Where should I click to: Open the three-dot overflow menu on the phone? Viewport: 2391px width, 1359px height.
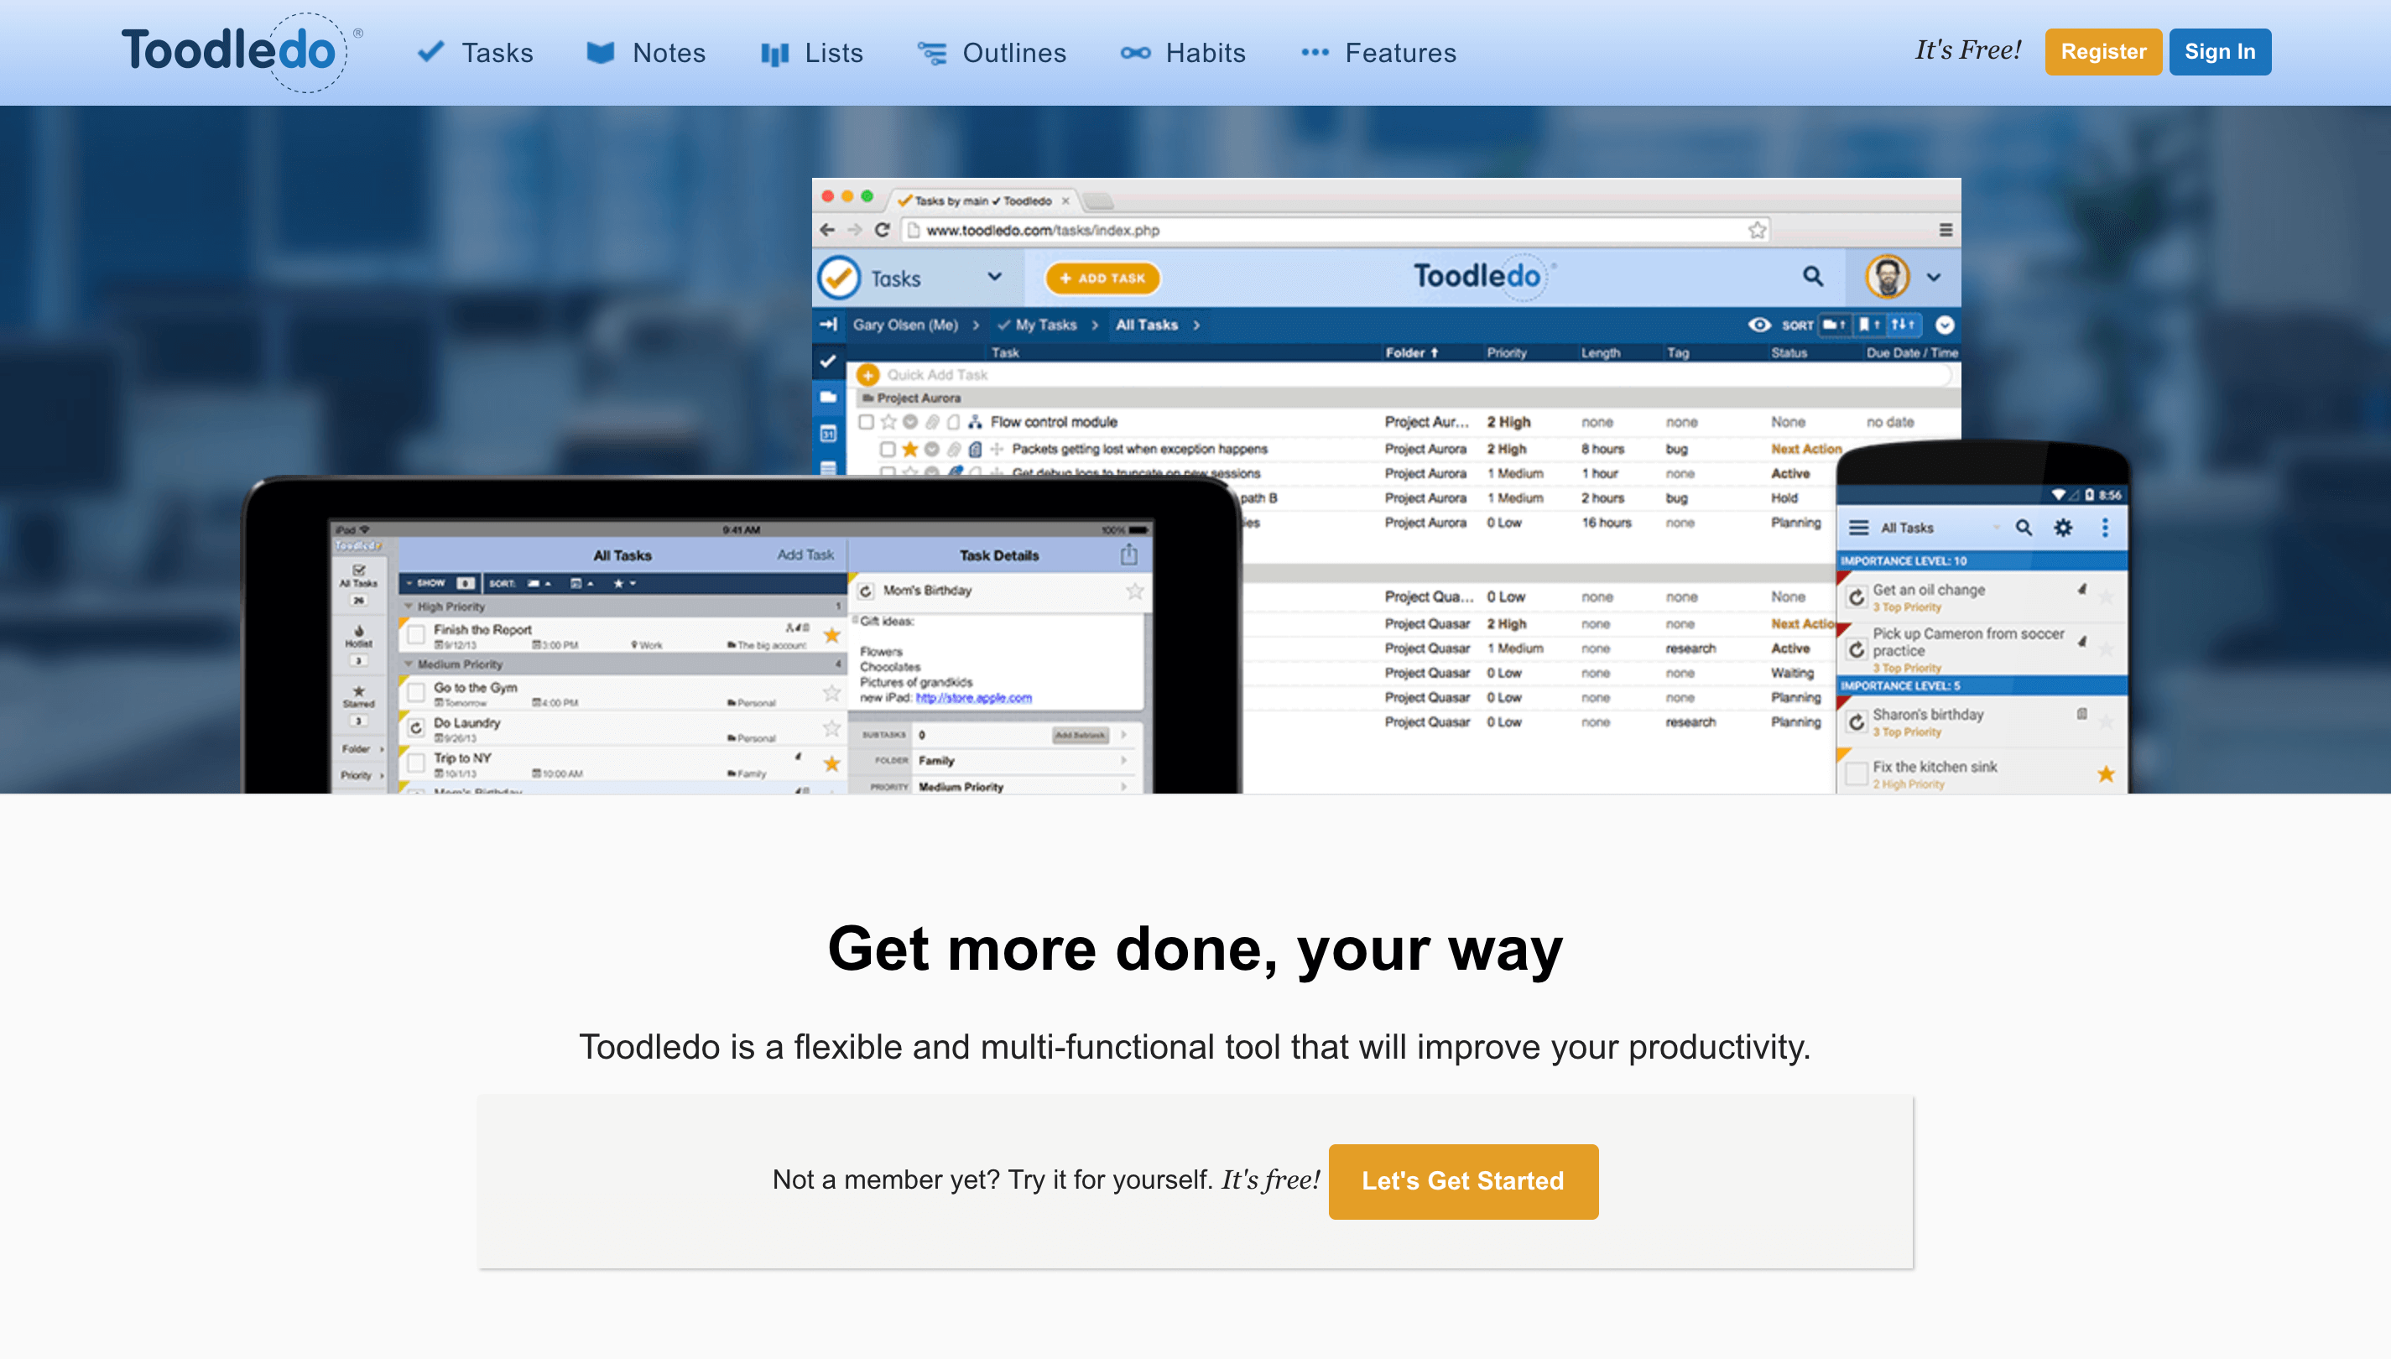point(2104,528)
